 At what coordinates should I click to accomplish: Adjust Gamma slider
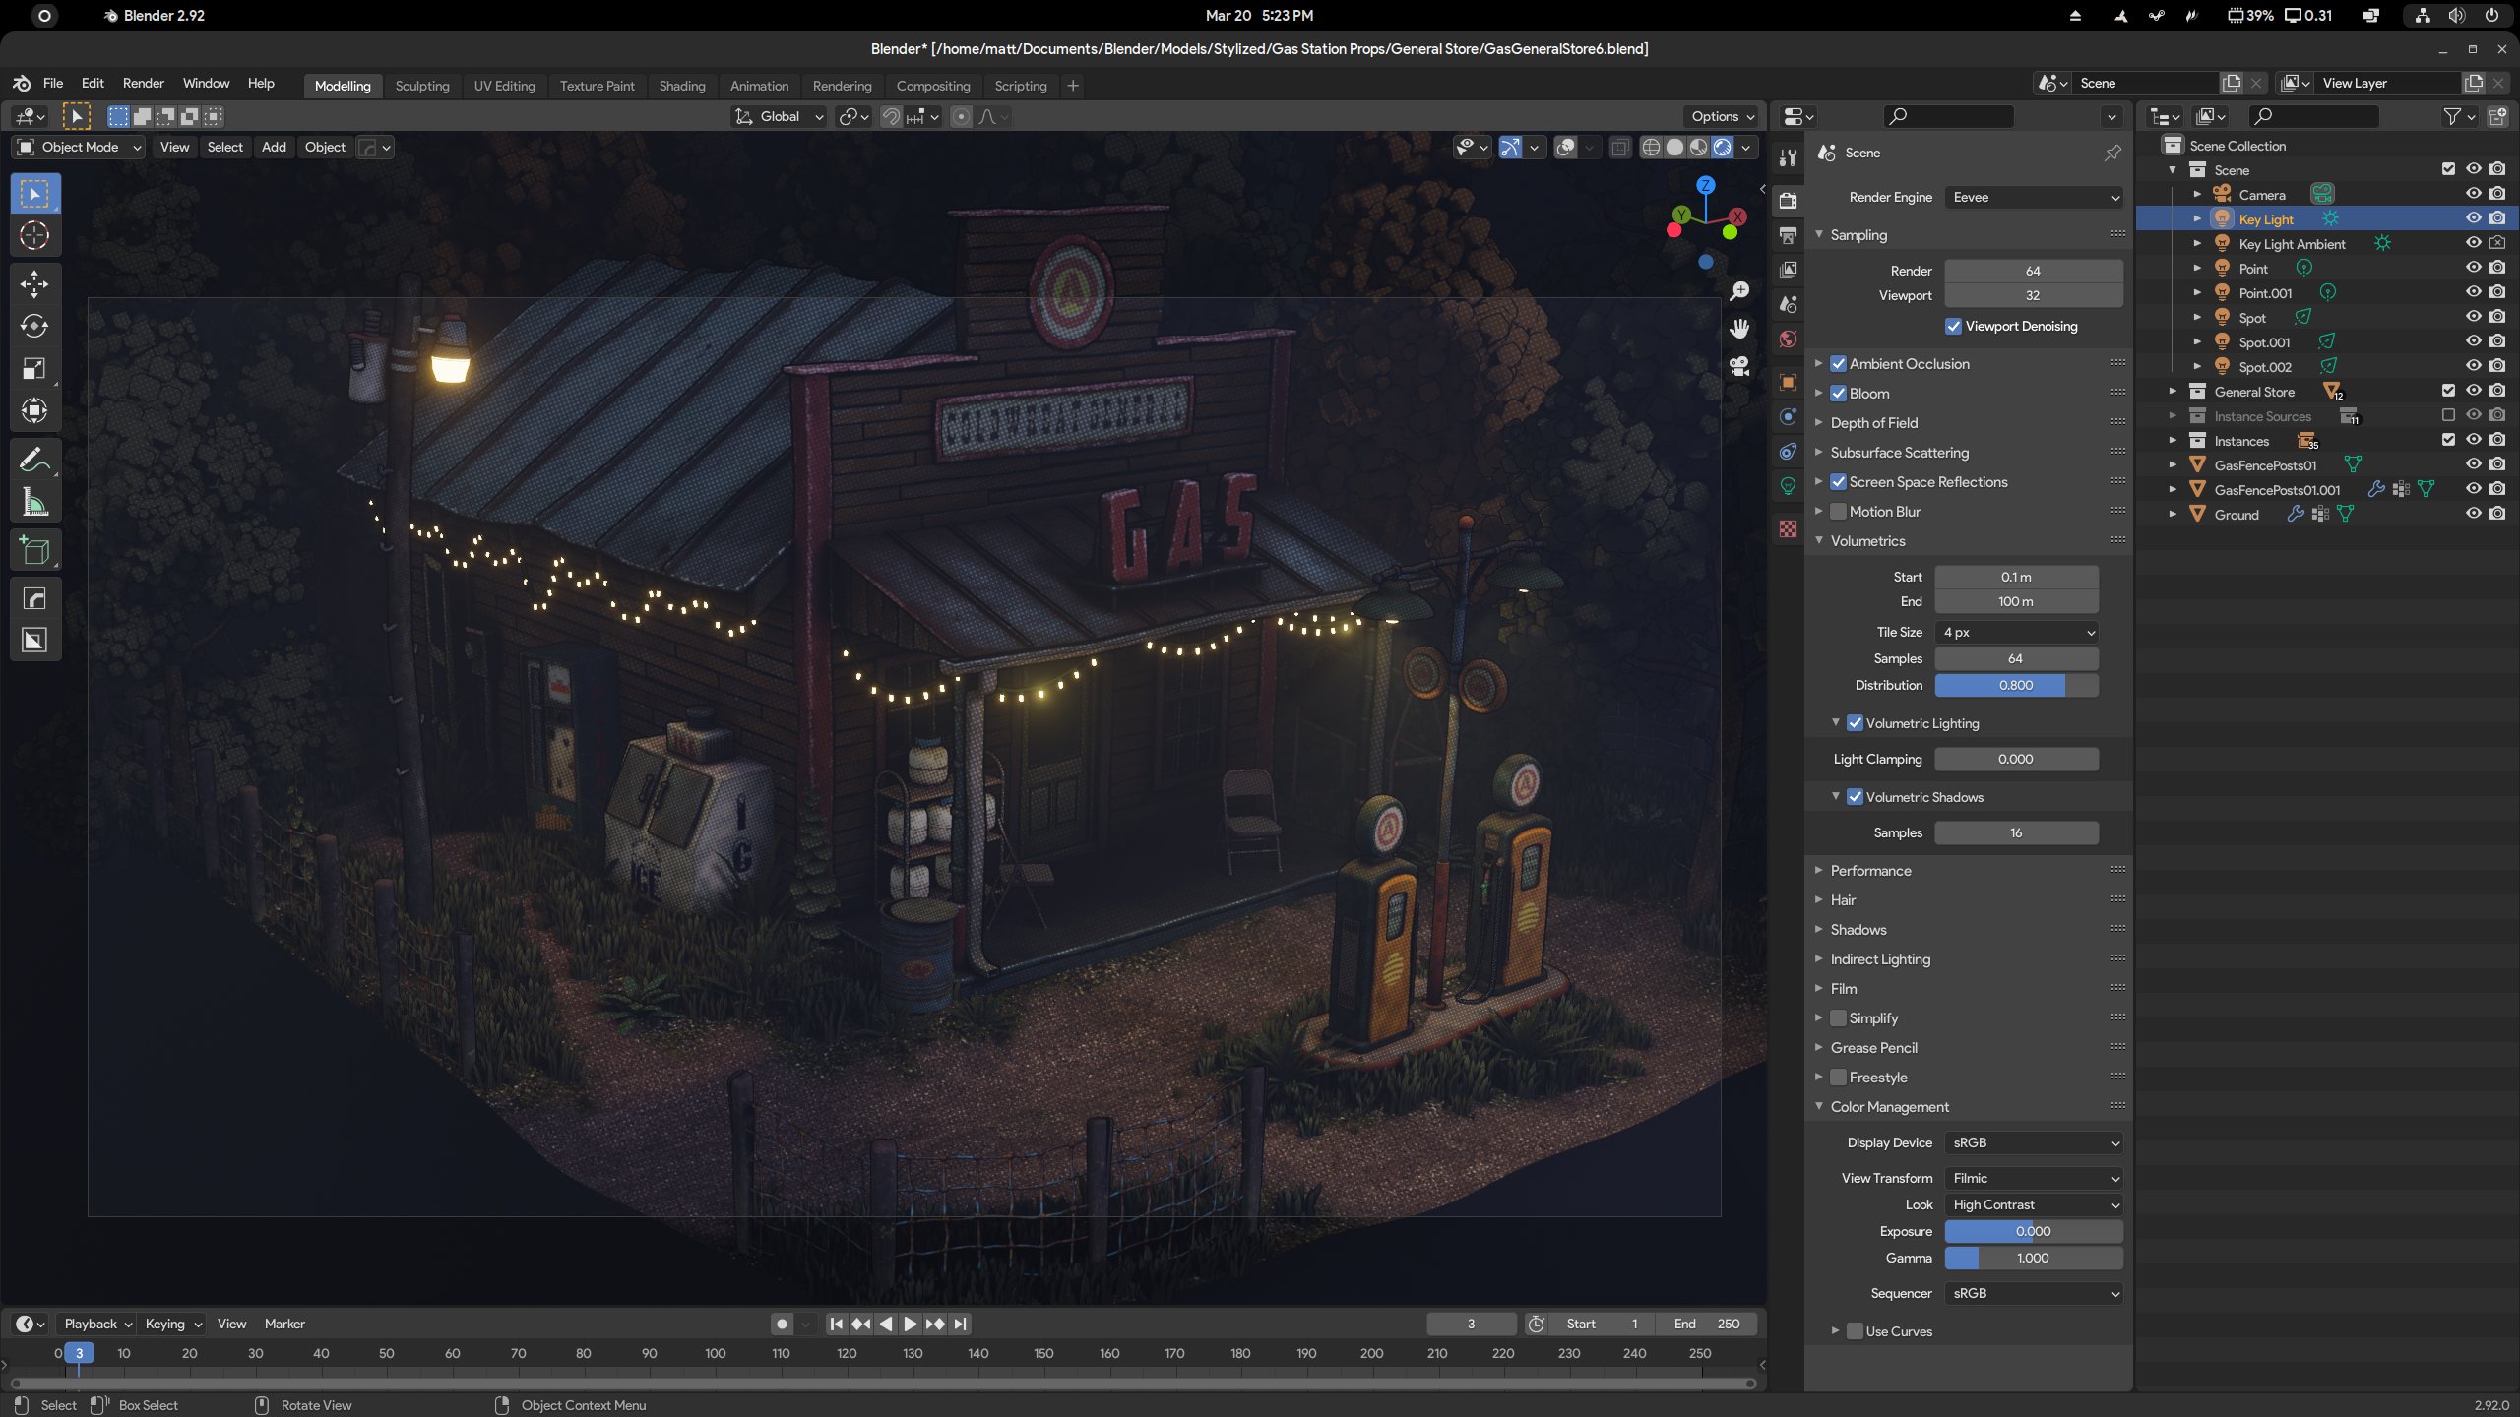pos(2034,1259)
